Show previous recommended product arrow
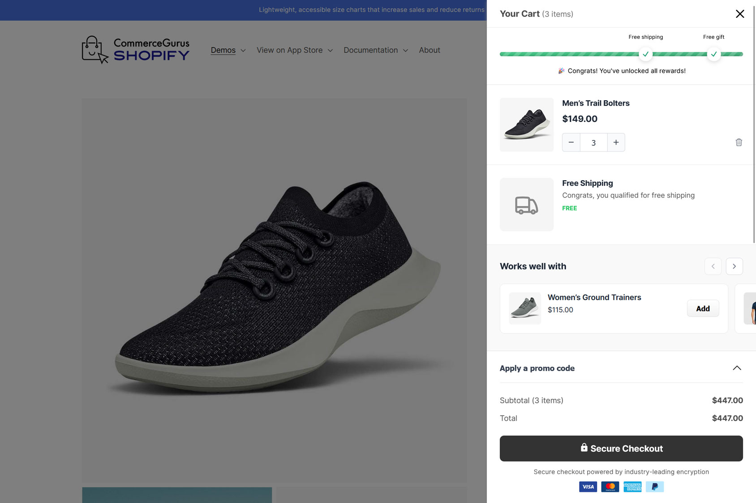756x503 pixels. click(713, 266)
